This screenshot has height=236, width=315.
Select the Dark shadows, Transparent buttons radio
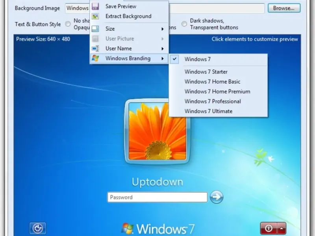click(x=184, y=24)
